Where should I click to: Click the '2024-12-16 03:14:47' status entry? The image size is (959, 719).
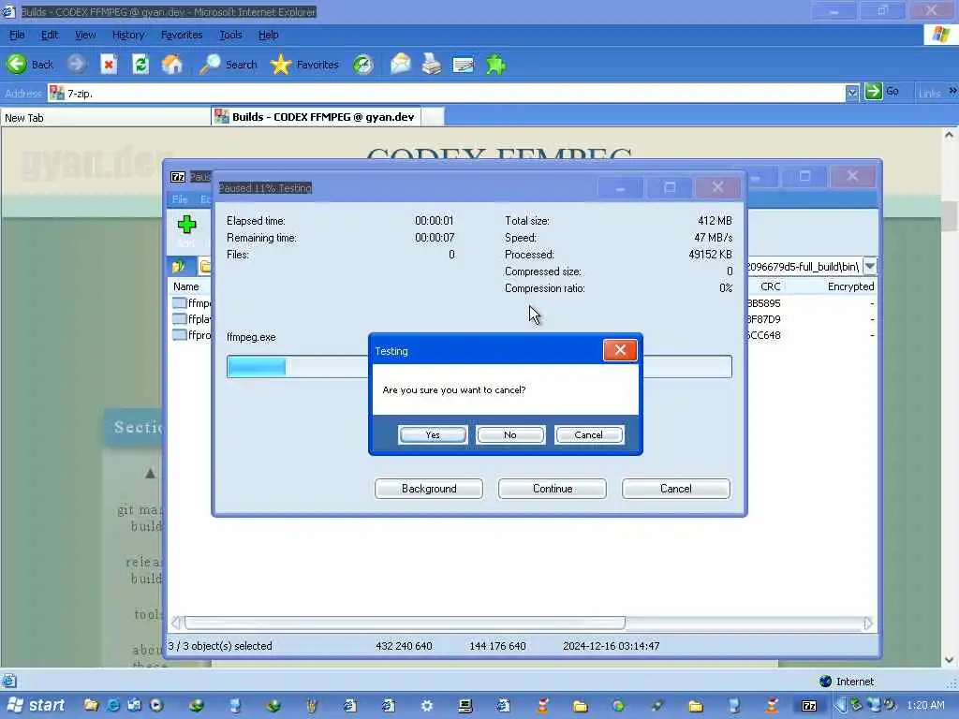pyautogui.click(x=611, y=646)
